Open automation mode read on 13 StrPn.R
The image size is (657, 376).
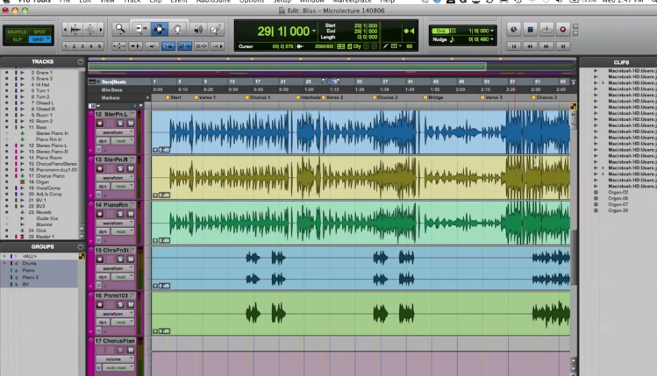[x=121, y=187]
